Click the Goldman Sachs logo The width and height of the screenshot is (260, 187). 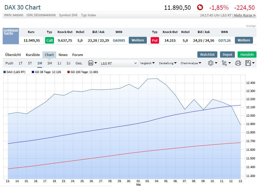point(11,36)
